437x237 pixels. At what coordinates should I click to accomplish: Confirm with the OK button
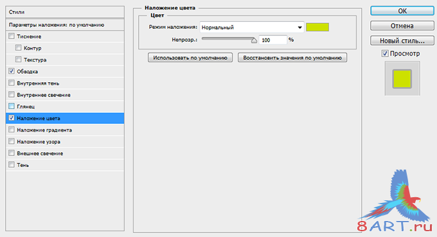pos(402,11)
